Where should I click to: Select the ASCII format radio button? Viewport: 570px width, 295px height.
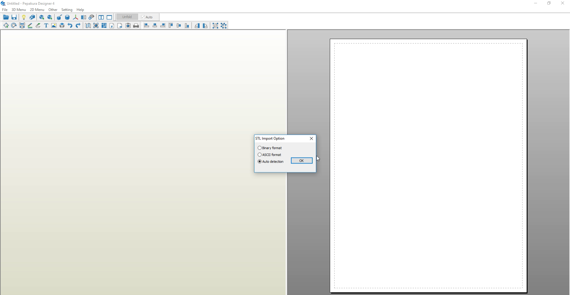pos(259,155)
